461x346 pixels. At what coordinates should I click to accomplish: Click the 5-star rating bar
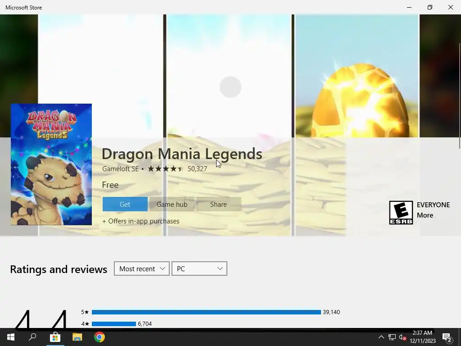click(206, 312)
